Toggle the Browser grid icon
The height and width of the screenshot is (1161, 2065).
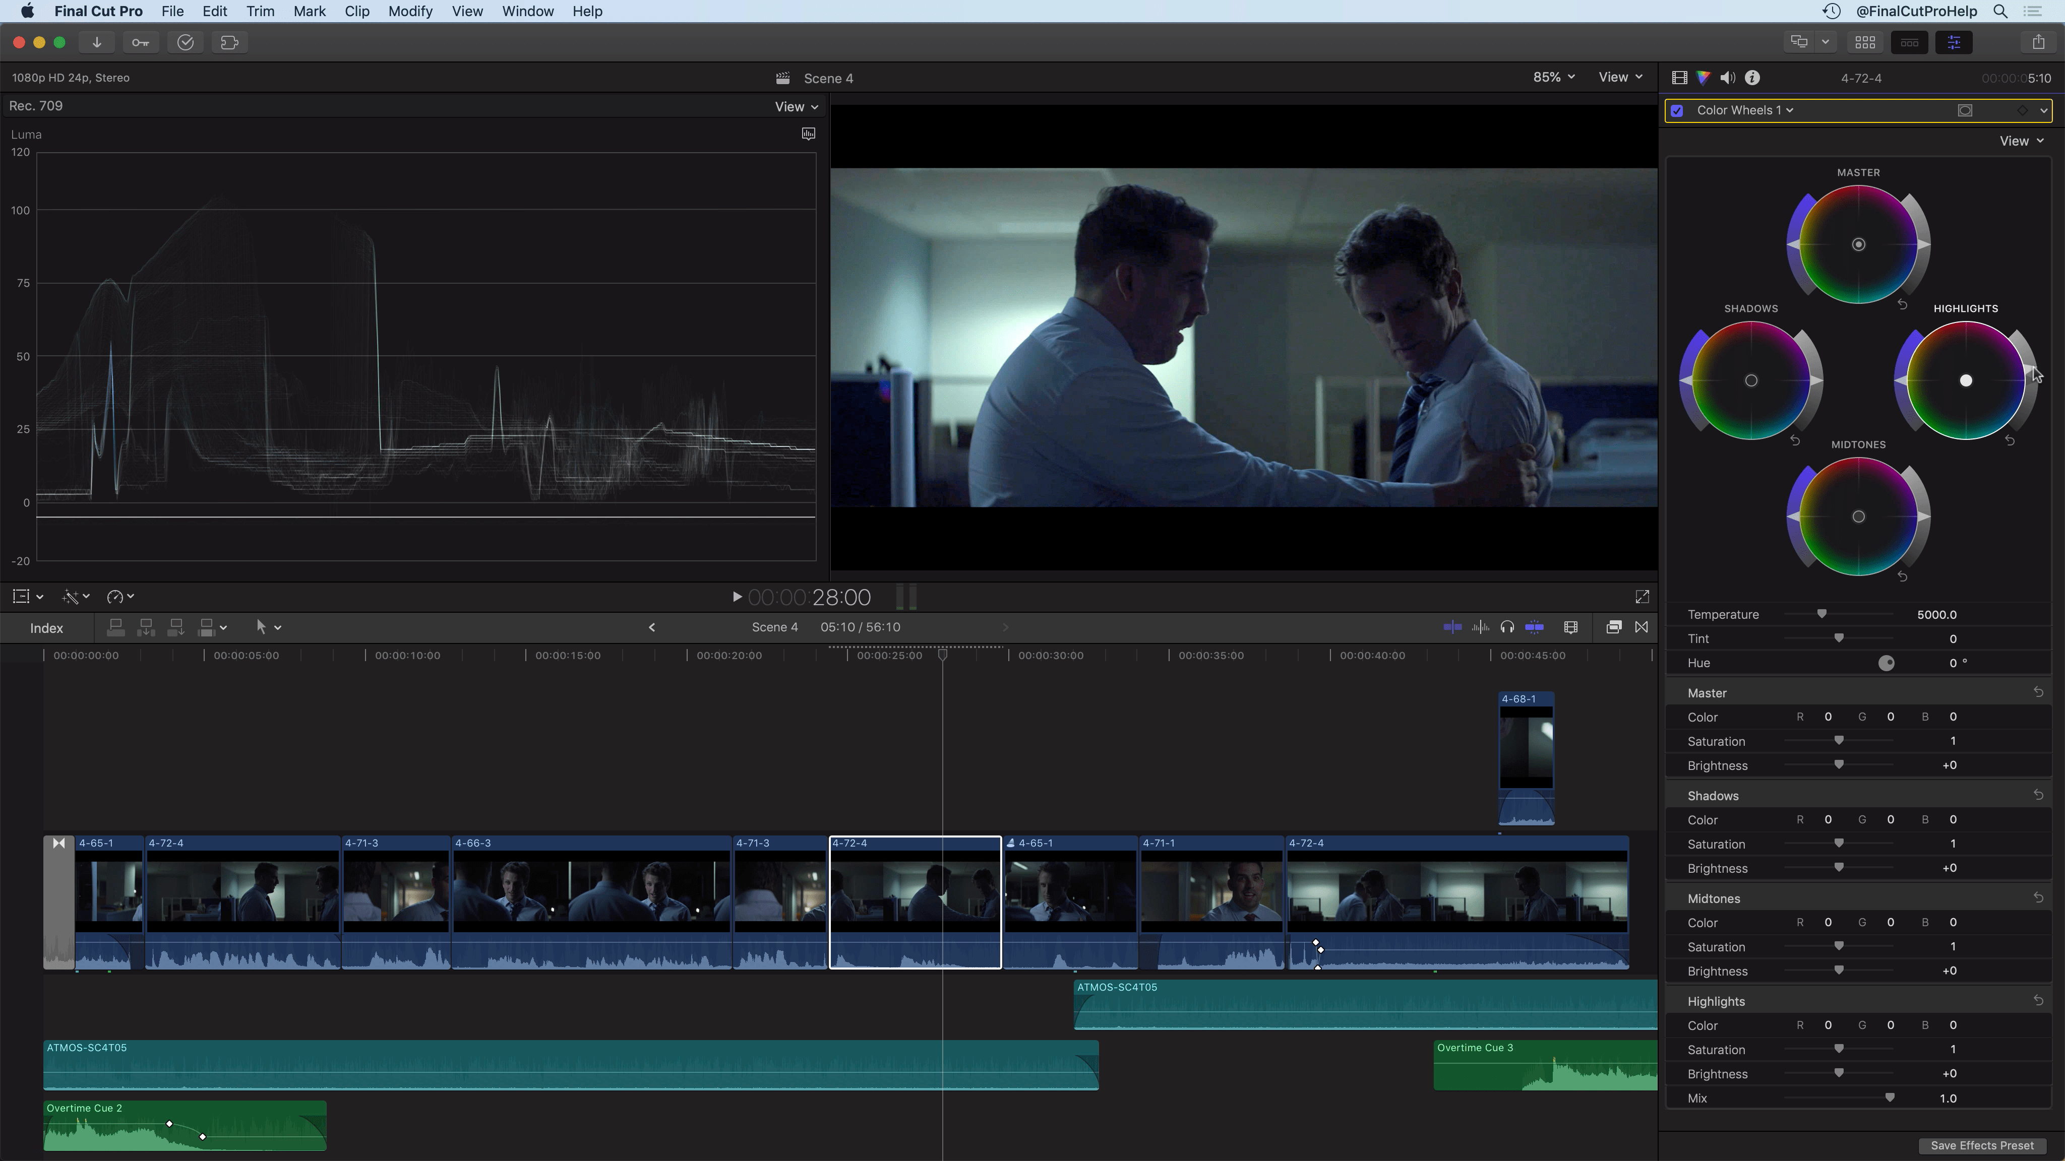1864,42
